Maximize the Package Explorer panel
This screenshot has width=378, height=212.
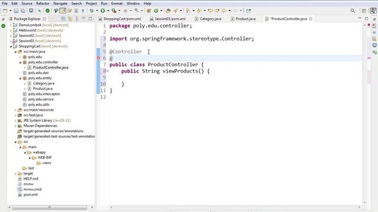90,18
